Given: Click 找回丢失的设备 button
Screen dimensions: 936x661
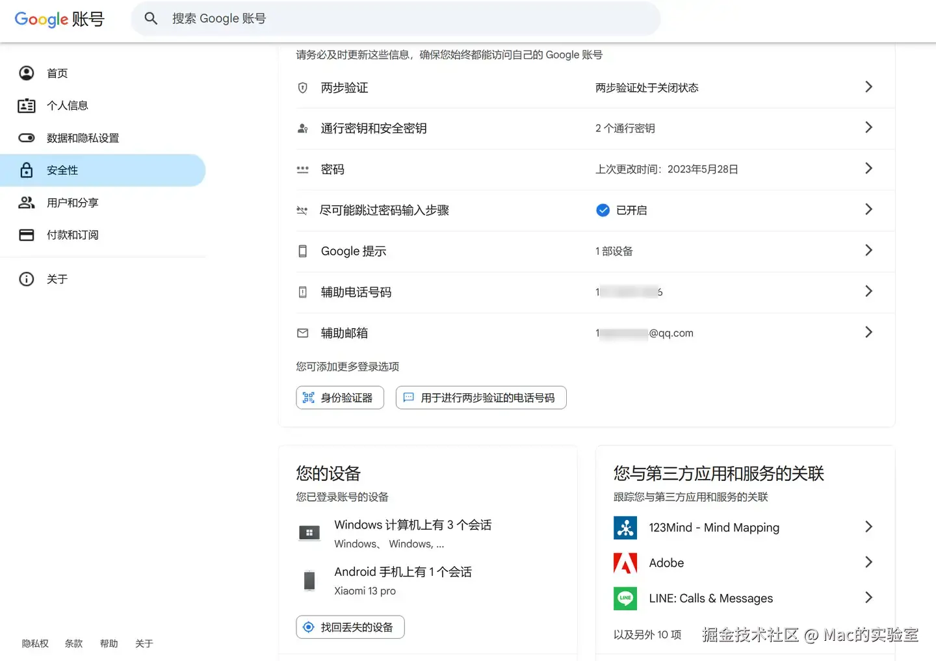Looking at the screenshot, I should (x=350, y=627).
